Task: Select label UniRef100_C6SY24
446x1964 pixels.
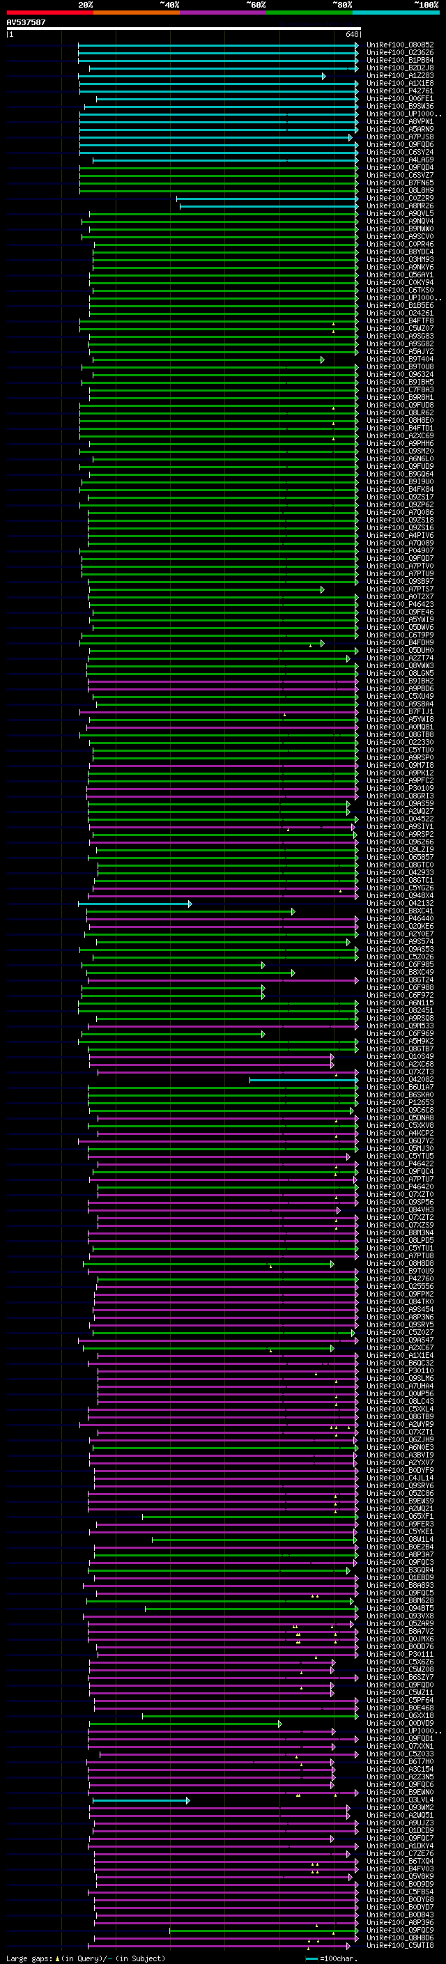Action: [400, 153]
